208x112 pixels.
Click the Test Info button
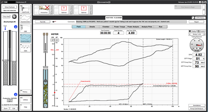pos(43,22)
